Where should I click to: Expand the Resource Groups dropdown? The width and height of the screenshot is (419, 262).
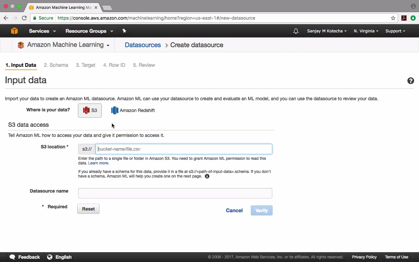click(x=89, y=31)
